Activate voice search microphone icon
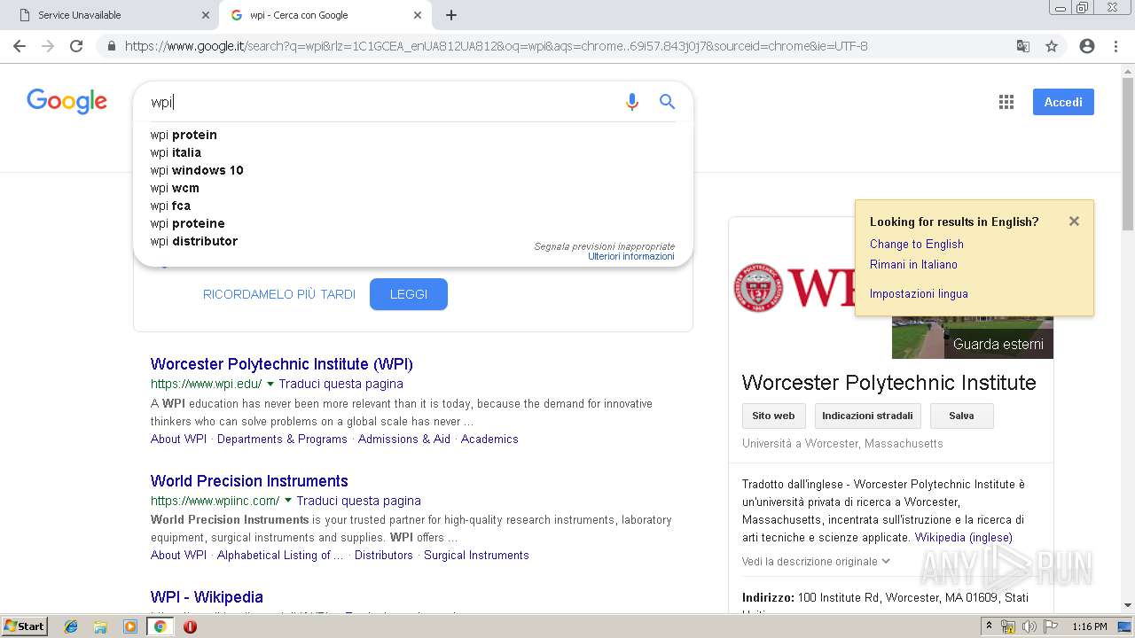Viewport: 1135px width, 638px height. tap(632, 102)
